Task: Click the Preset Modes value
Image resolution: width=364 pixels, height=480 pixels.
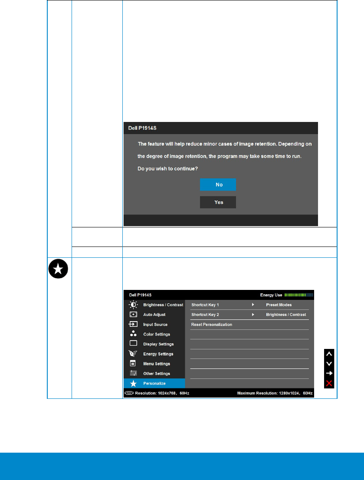Action: tap(279, 305)
